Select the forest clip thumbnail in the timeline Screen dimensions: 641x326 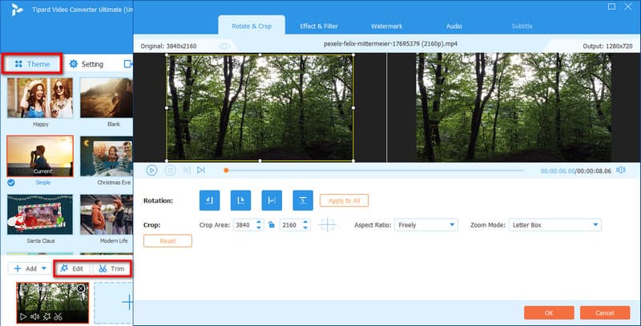pos(52,302)
